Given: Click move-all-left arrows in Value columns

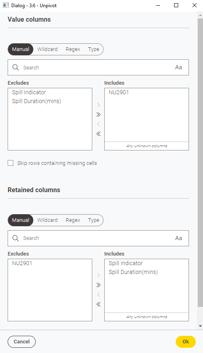Looking at the screenshot, I should pos(98,134).
